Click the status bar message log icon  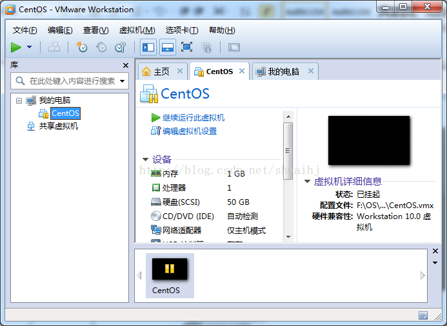tap(423, 316)
